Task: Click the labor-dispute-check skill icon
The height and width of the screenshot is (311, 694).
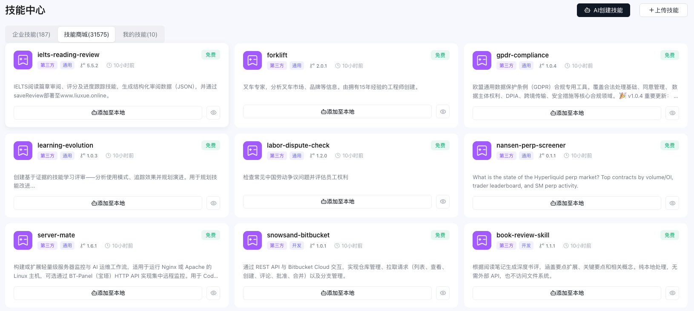Action: click(x=252, y=151)
